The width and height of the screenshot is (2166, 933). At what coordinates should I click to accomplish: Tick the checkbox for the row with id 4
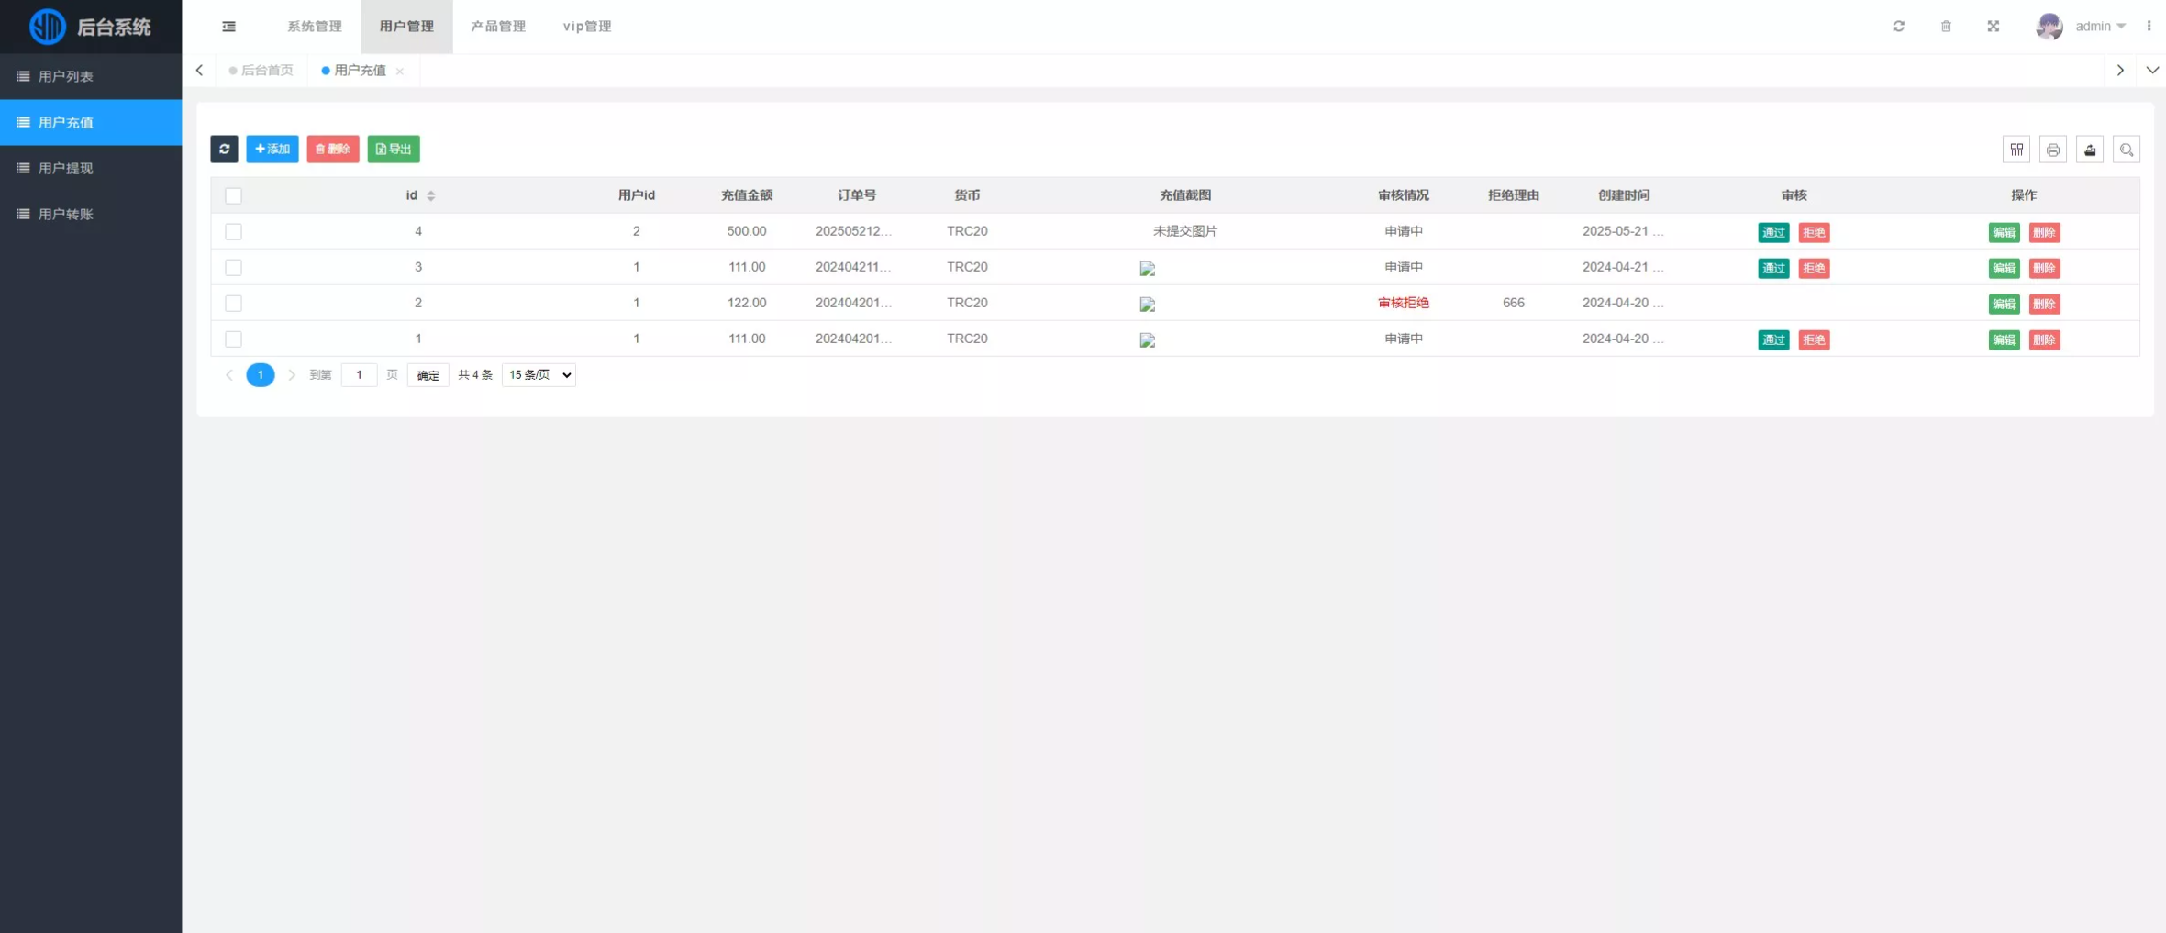tap(233, 232)
